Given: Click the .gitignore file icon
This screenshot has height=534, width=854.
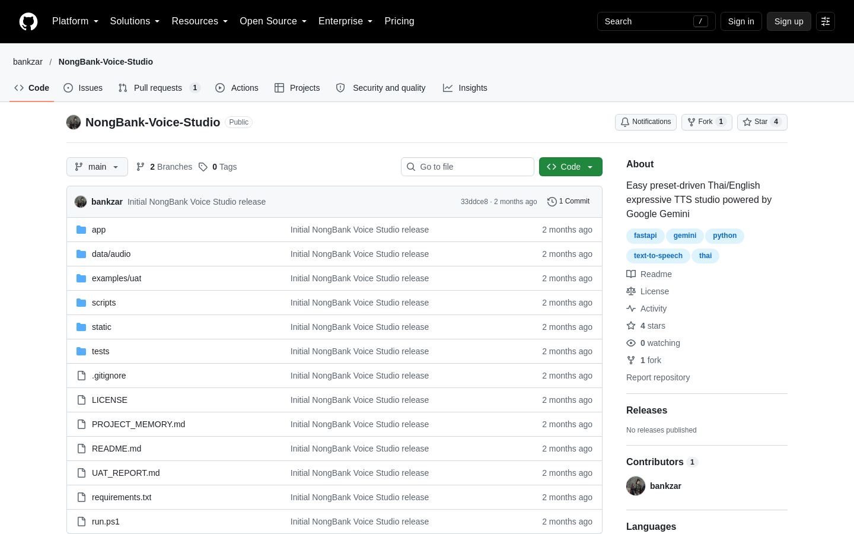Looking at the screenshot, I should click(x=81, y=376).
